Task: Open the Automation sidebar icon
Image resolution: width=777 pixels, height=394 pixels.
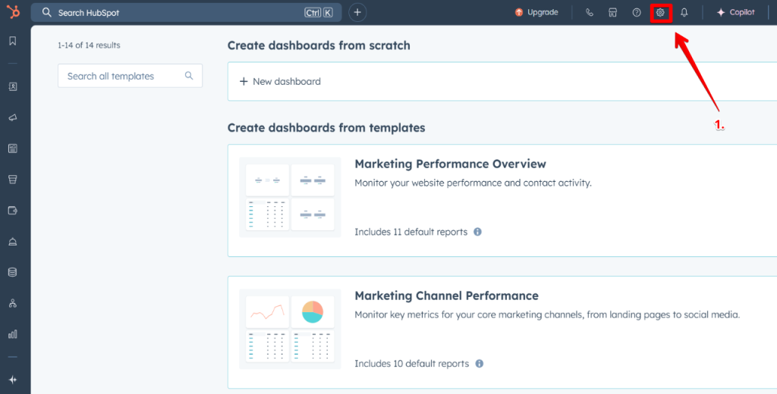Action: click(x=13, y=303)
